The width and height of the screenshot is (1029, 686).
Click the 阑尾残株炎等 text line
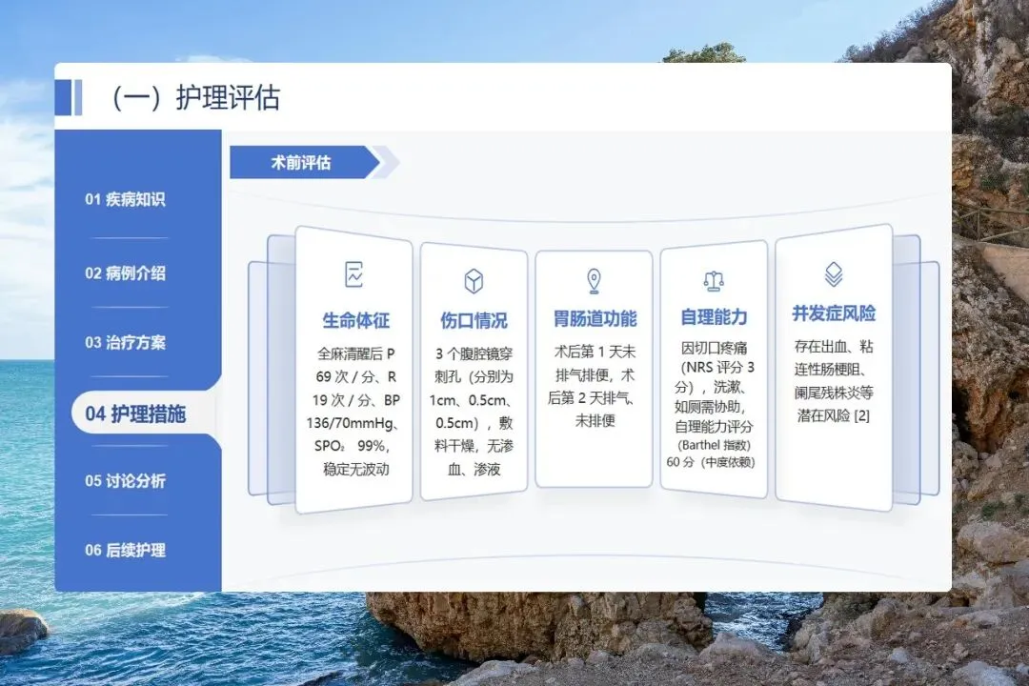(834, 393)
